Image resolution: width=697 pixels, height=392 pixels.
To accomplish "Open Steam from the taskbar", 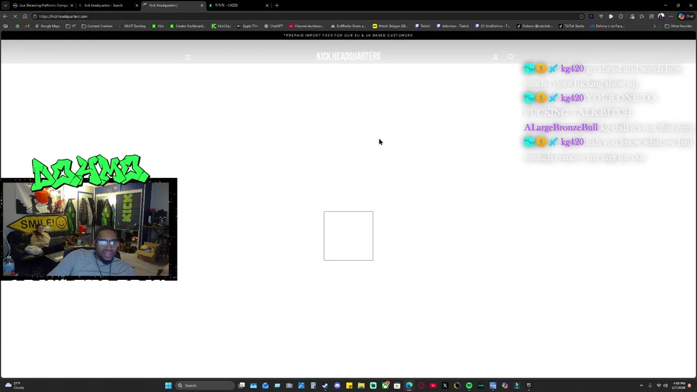I will click(325, 385).
